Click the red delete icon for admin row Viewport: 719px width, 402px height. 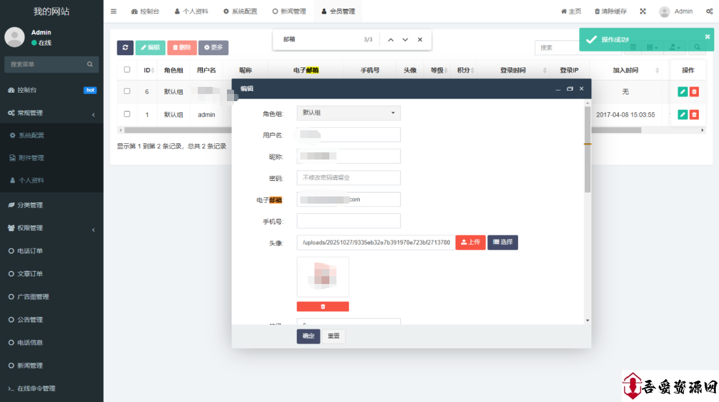point(694,115)
